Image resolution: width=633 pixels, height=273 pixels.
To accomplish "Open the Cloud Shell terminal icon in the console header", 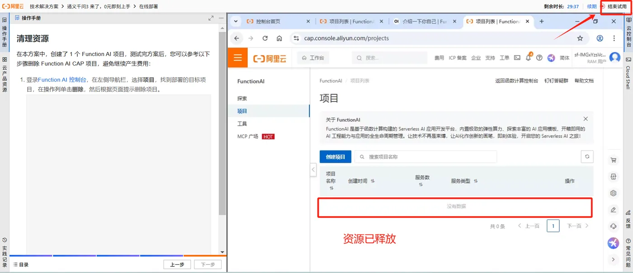I will click(x=517, y=58).
